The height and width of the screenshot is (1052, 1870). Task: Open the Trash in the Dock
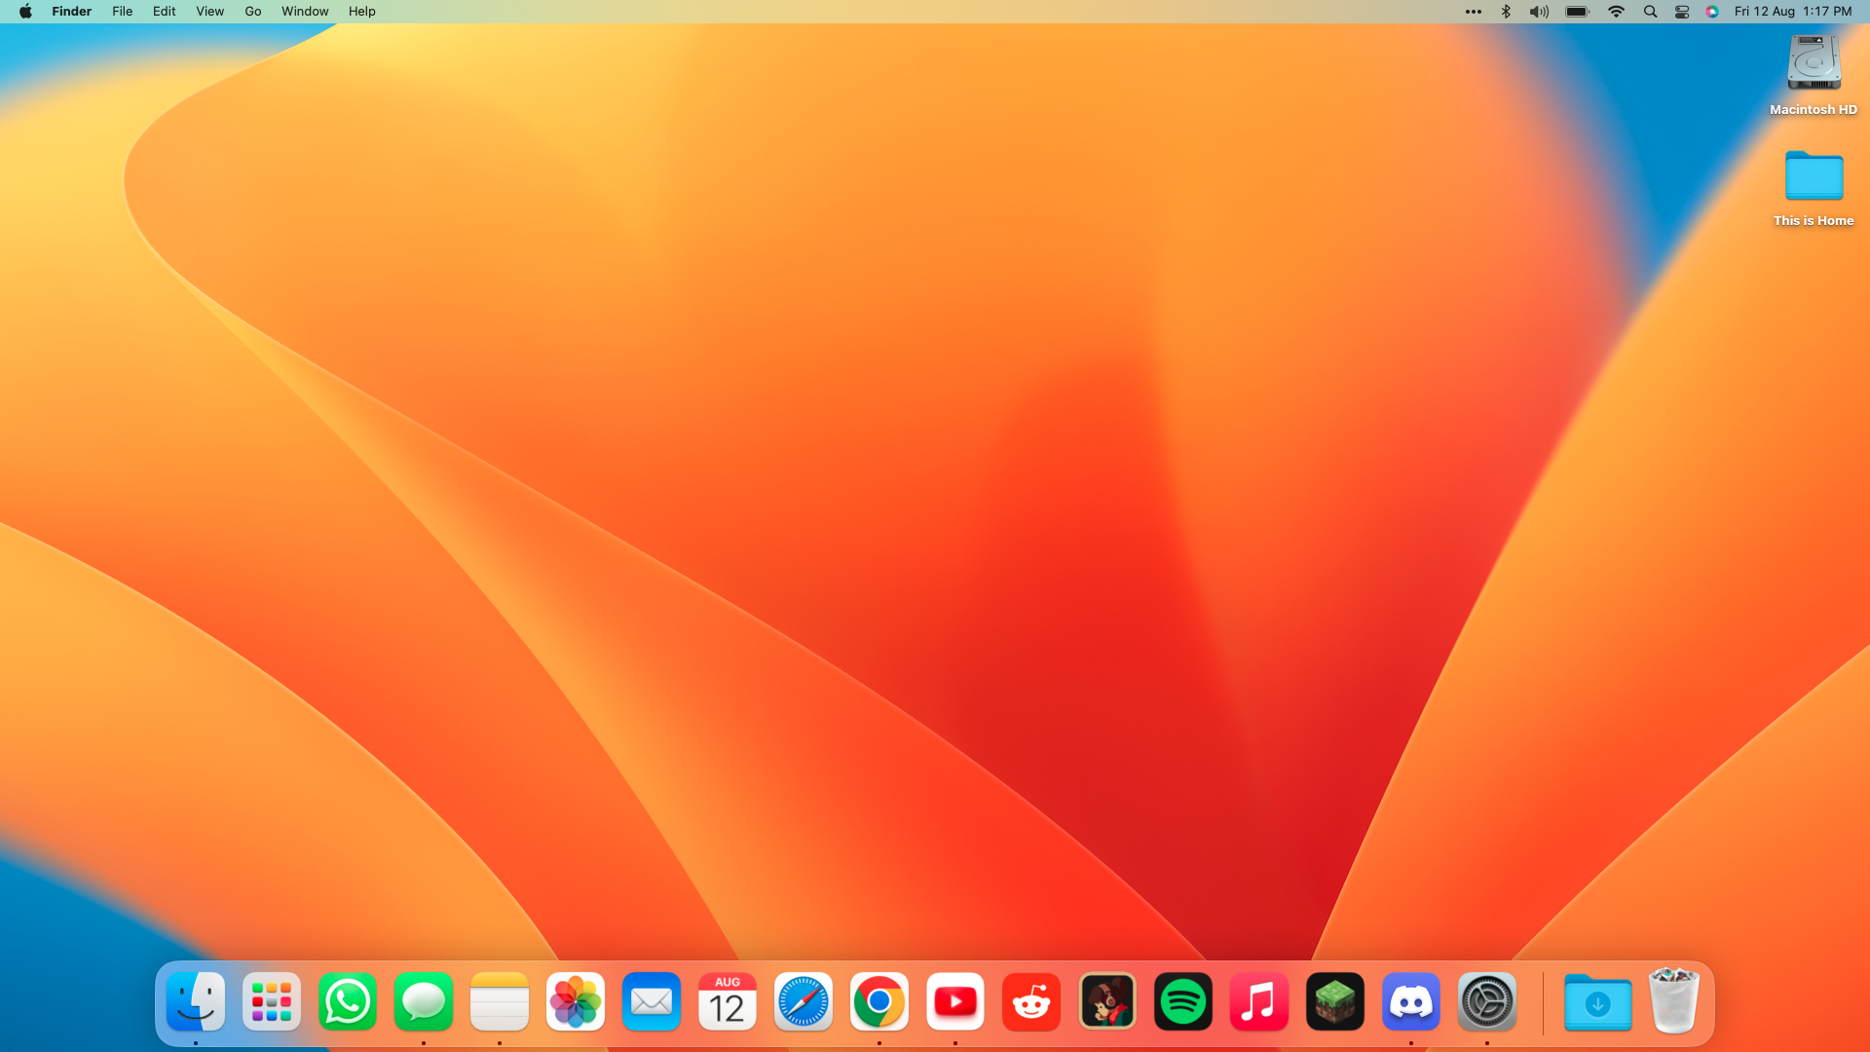pyautogui.click(x=1674, y=1000)
